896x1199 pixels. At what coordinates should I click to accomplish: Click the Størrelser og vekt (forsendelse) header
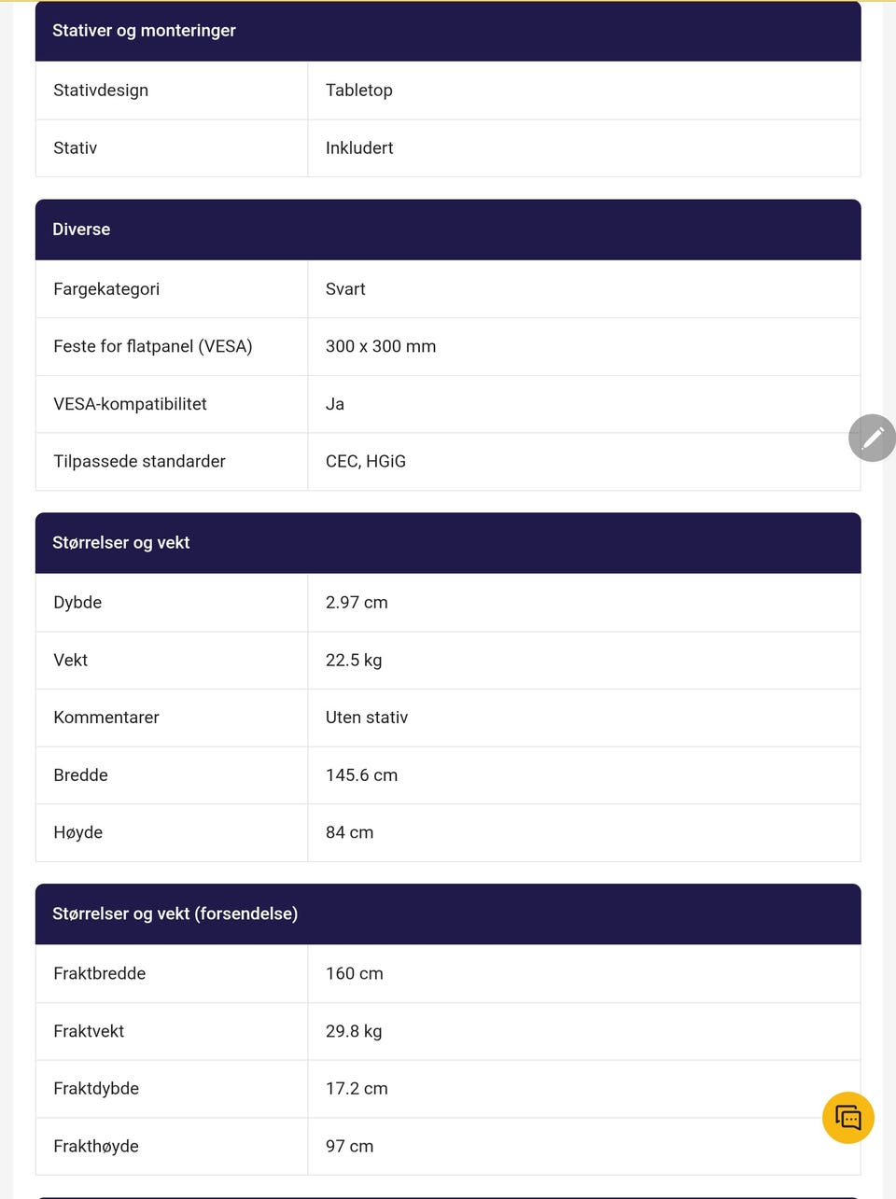click(x=175, y=914)
